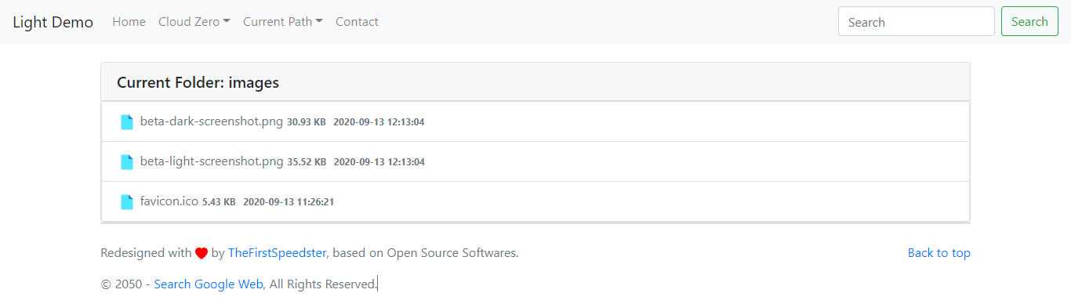Click the 30.93 KB size label

coord(307,122)
